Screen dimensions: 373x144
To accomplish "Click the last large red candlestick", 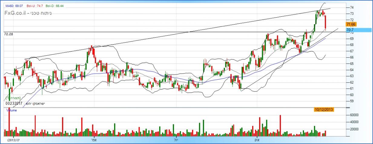I will coord(325,23).
